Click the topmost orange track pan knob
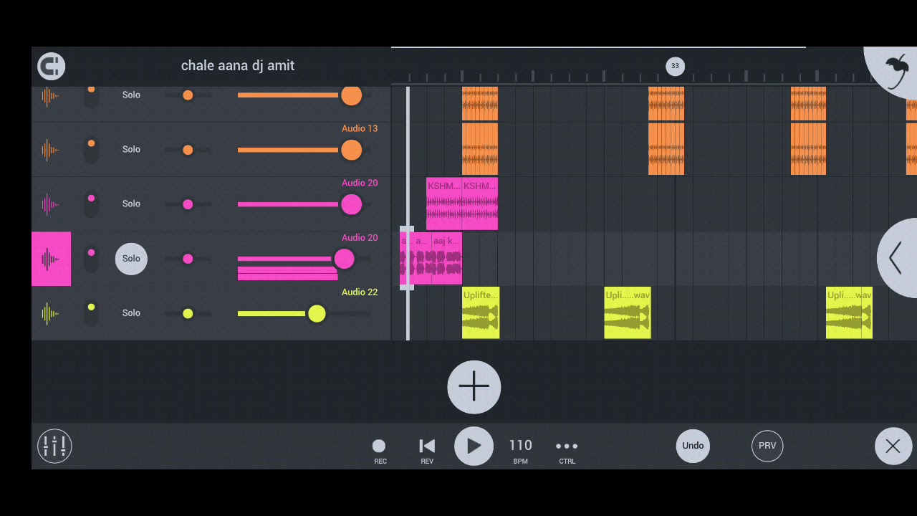This screenshot has width=917, height=516. tap(188, 95)
